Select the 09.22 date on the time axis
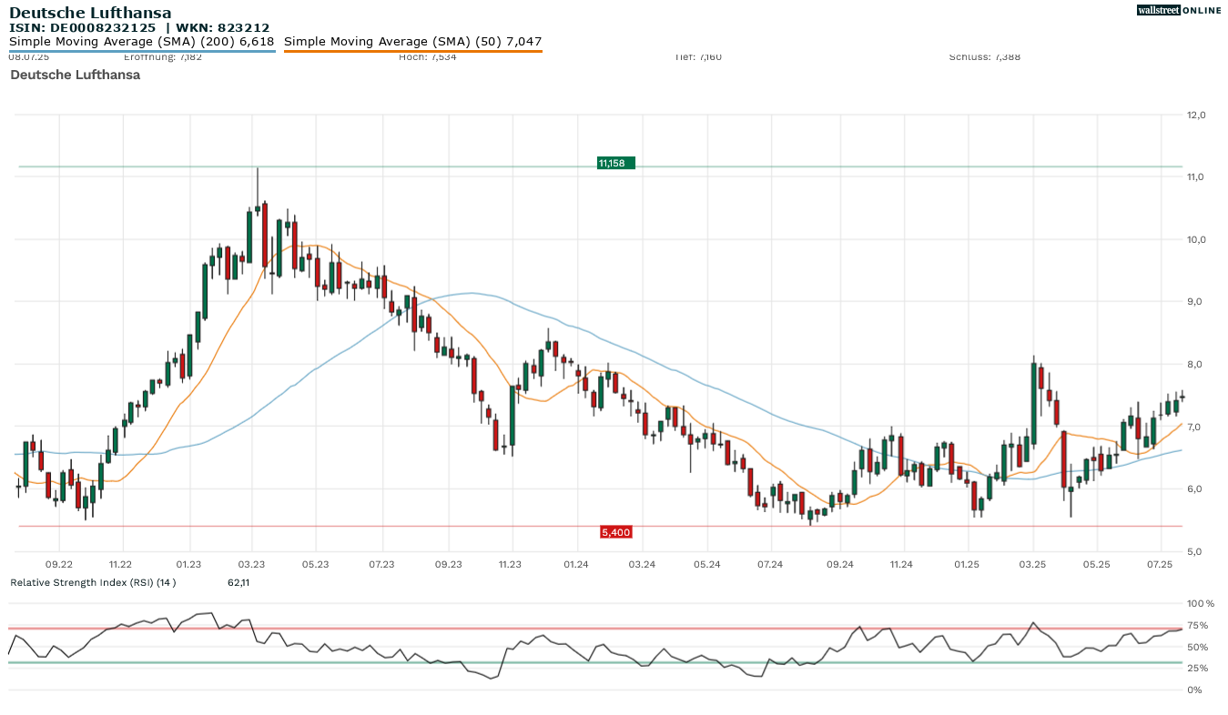 click(59, 565)
